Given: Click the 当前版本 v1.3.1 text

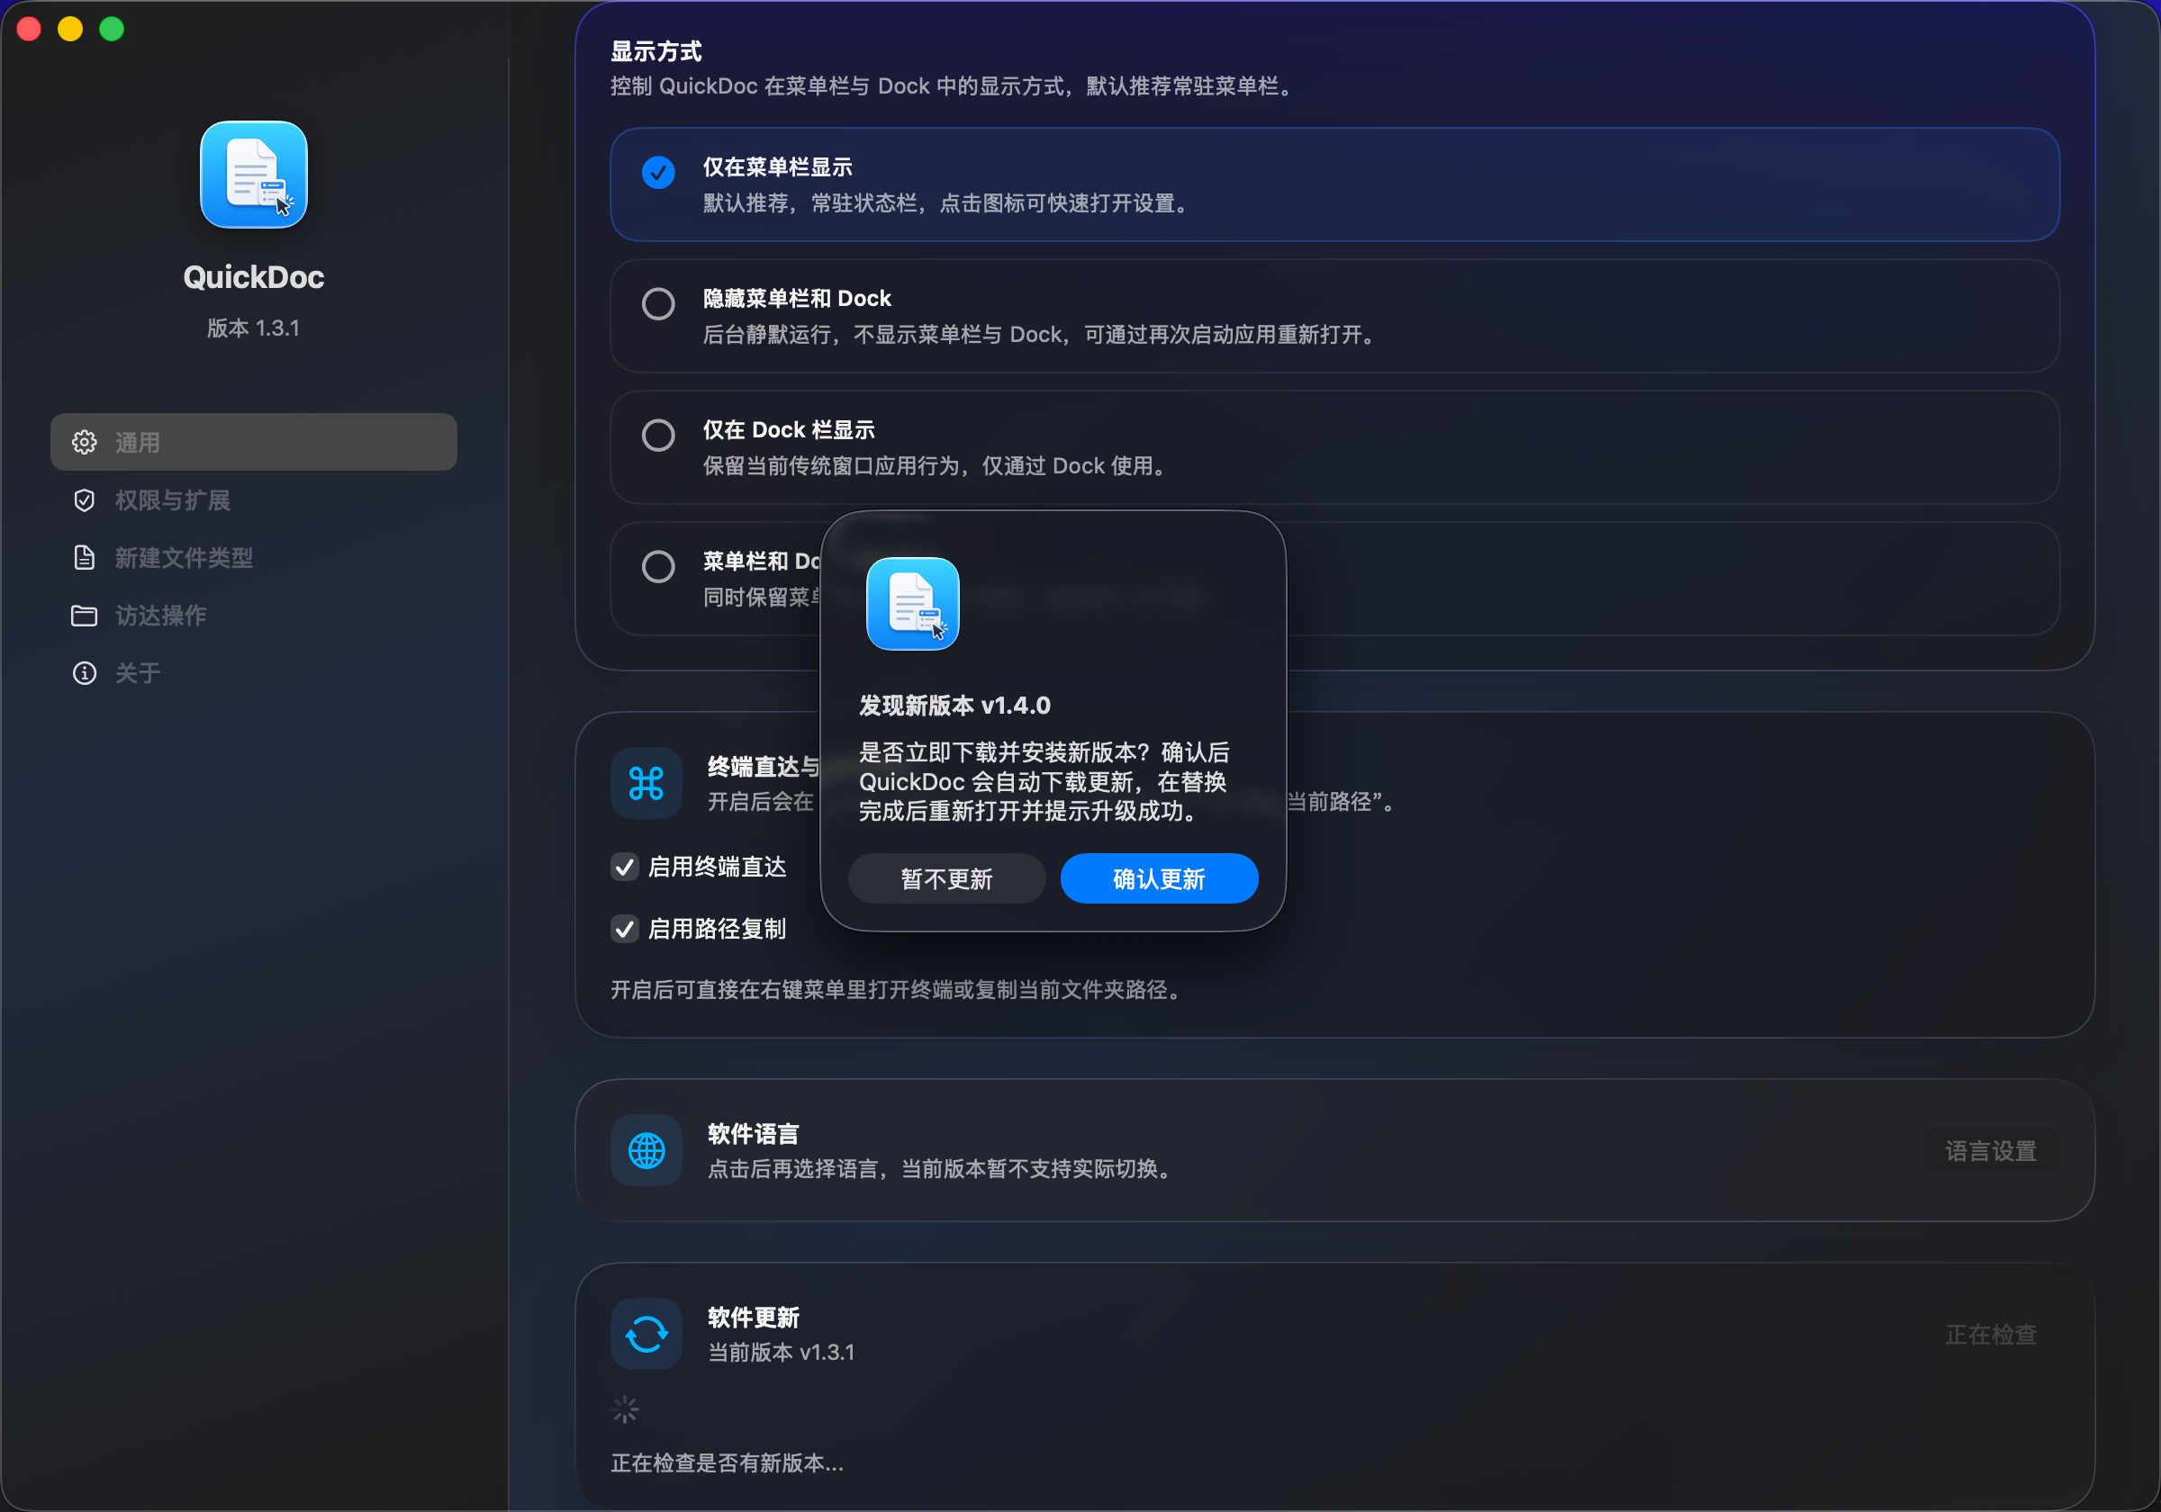Looking at the screenshot, I should pos(782,1352).
